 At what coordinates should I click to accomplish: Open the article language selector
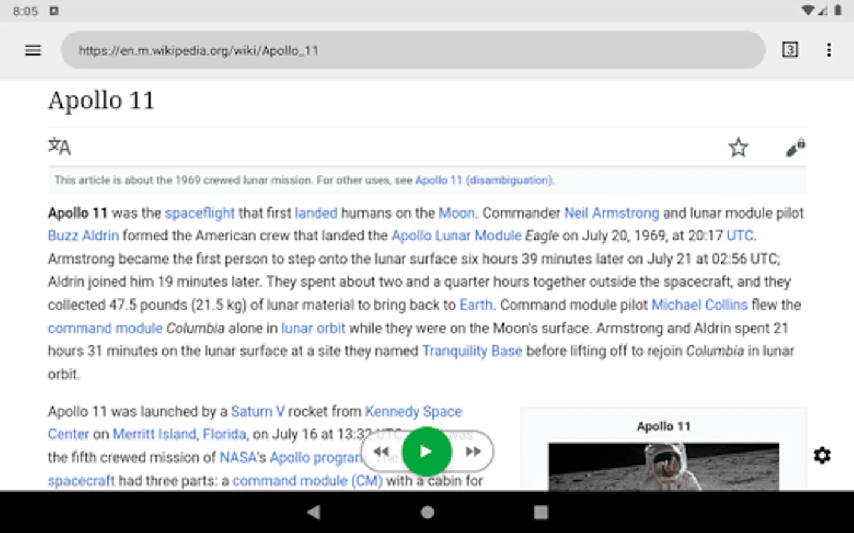point(59,146)
